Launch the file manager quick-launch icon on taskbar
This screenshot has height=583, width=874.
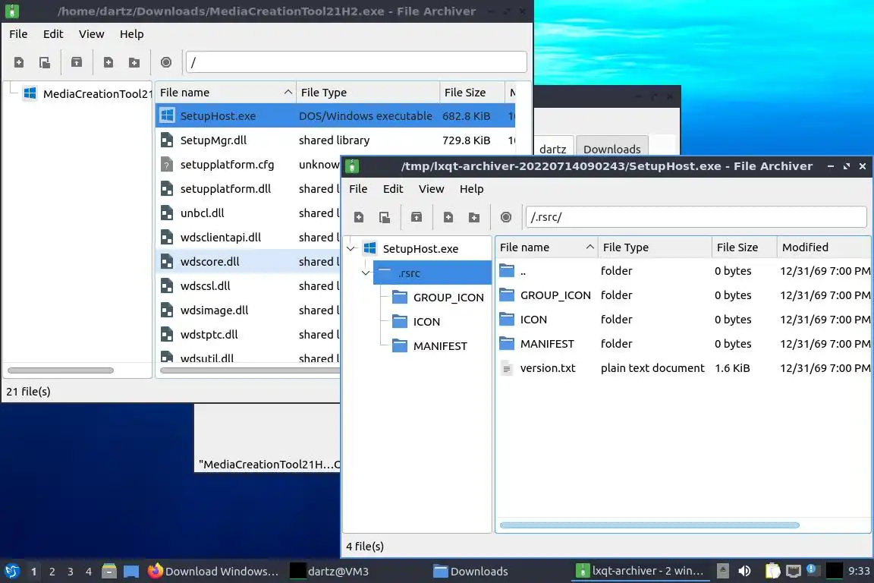tap(109, 571)
